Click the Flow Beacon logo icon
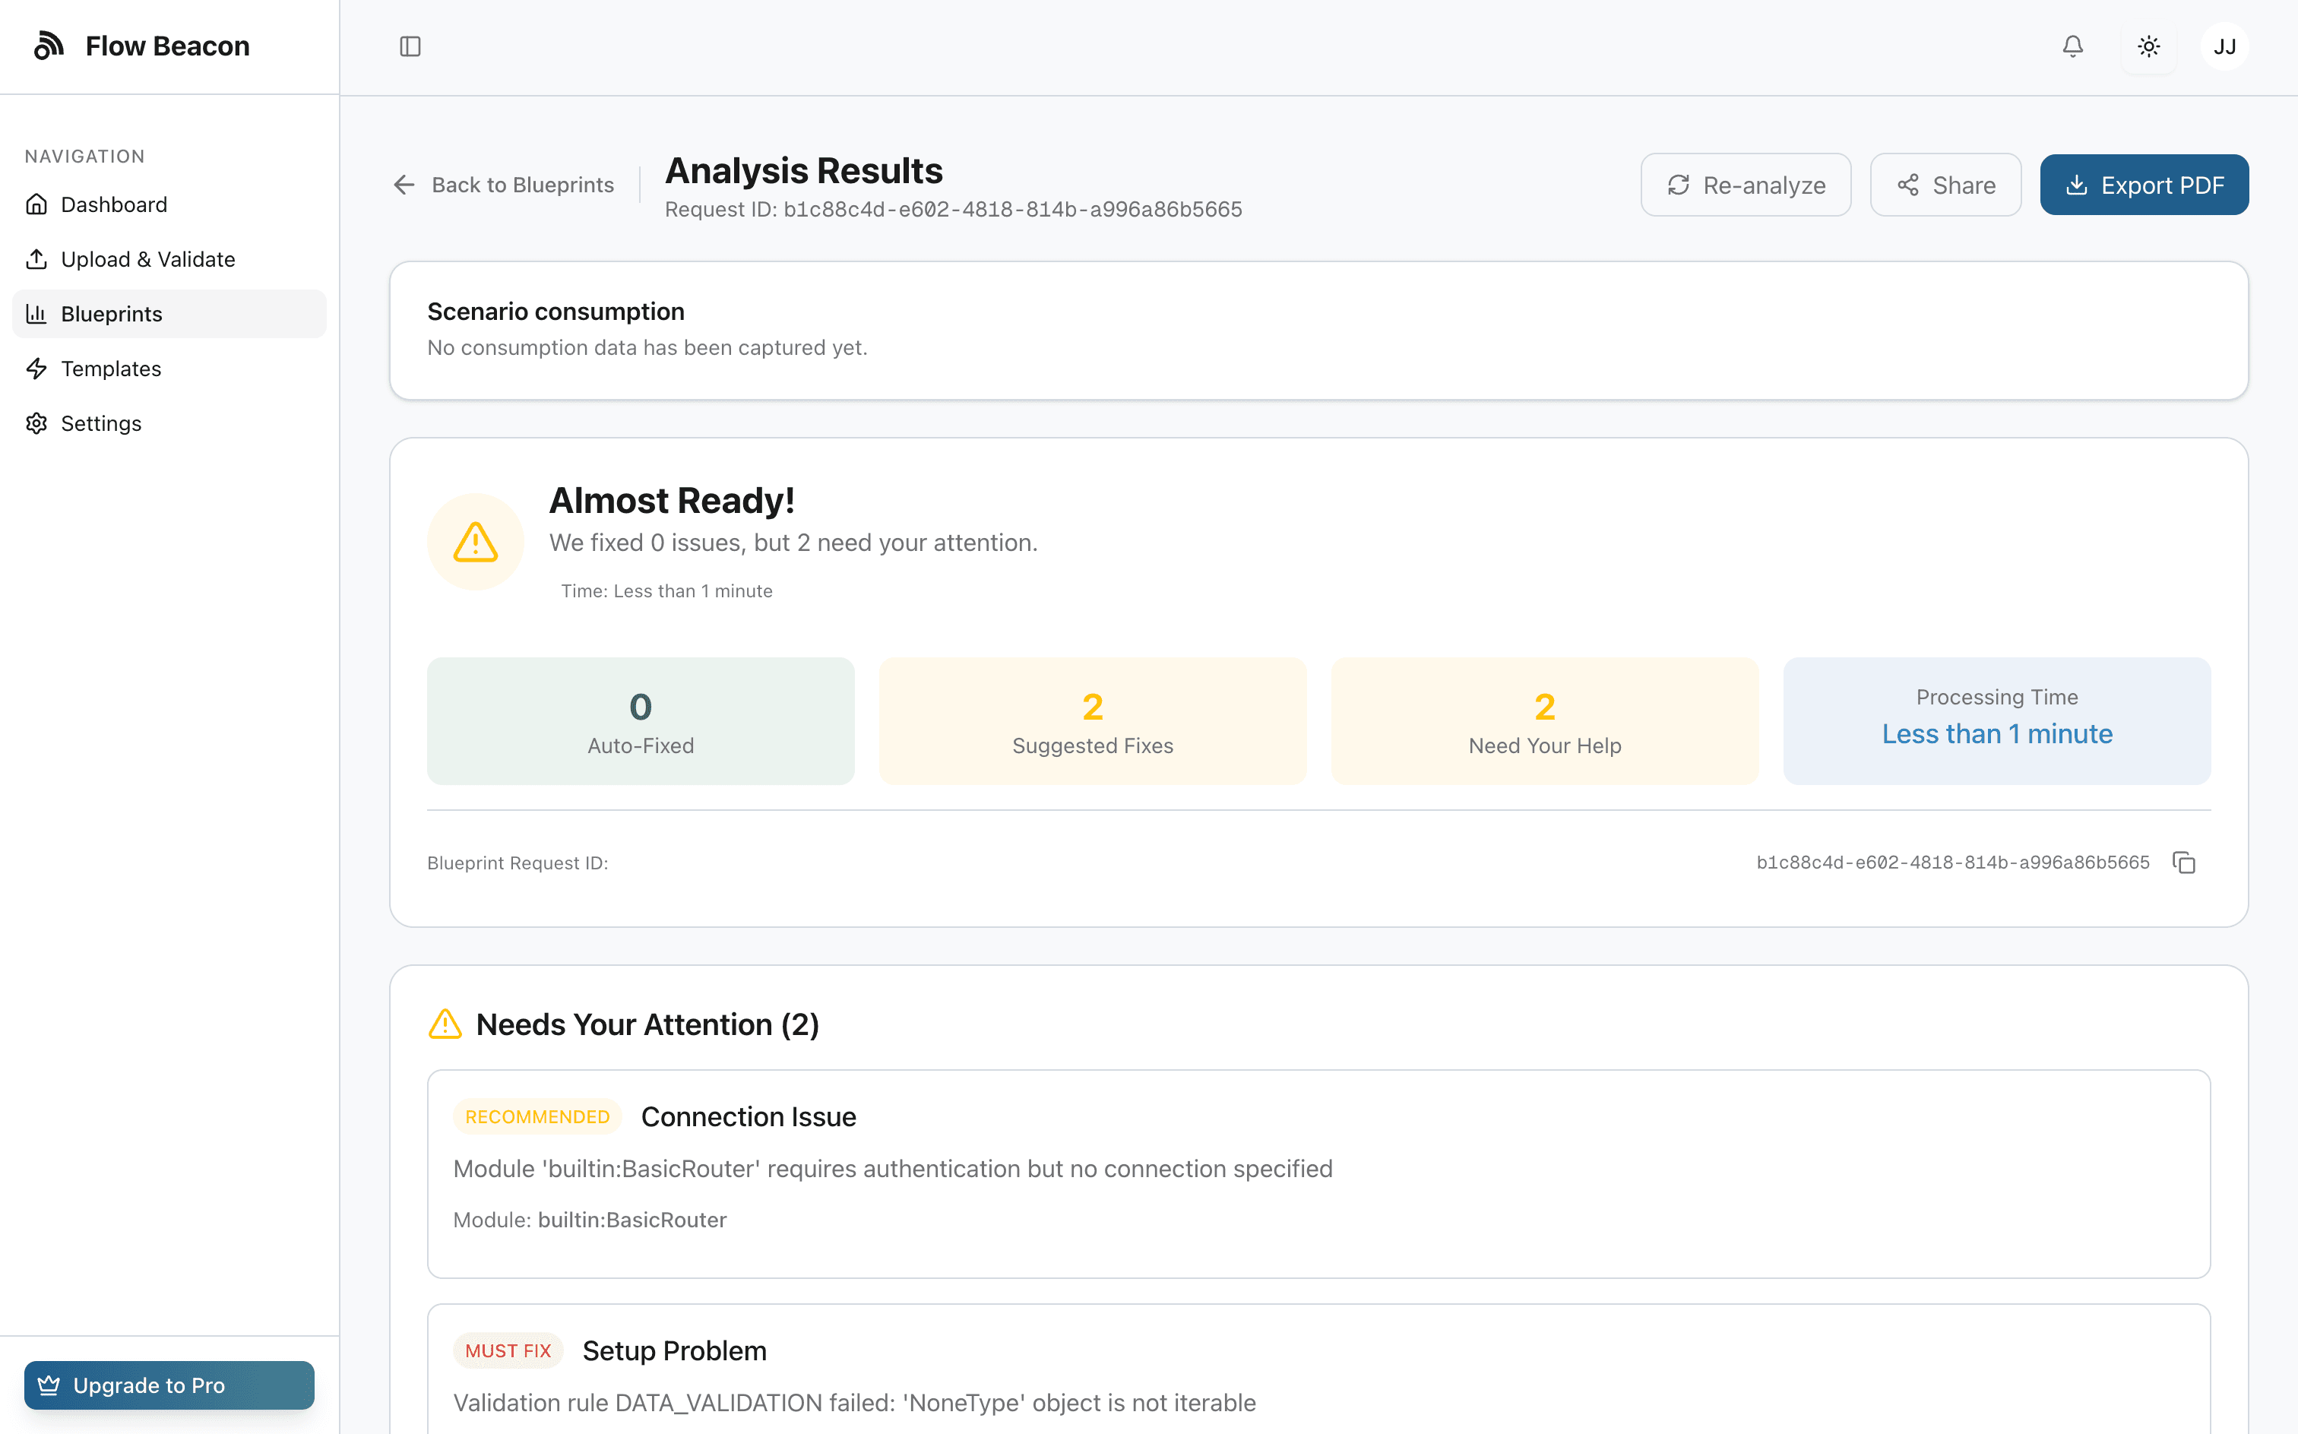Screen dimensions: 2298x1434 (49, 46)
